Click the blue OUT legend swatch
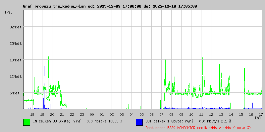Image resolution: width=265 pixels, height=132 pixels. (139, 122)
